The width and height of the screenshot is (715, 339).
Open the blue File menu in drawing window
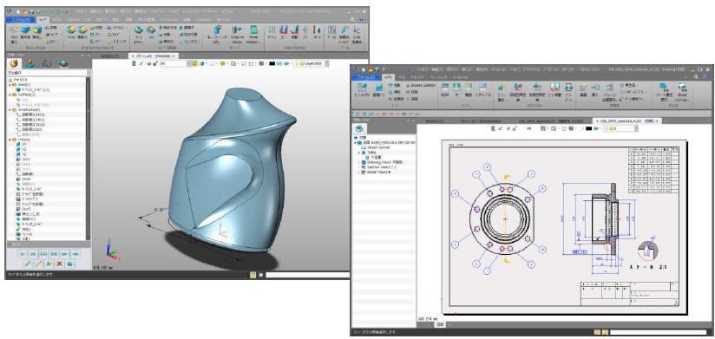(x=365, y=77)
